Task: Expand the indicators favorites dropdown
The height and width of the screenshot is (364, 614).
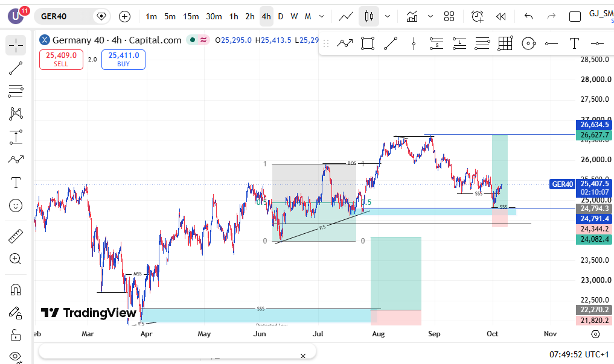Action: pos(430,16)
